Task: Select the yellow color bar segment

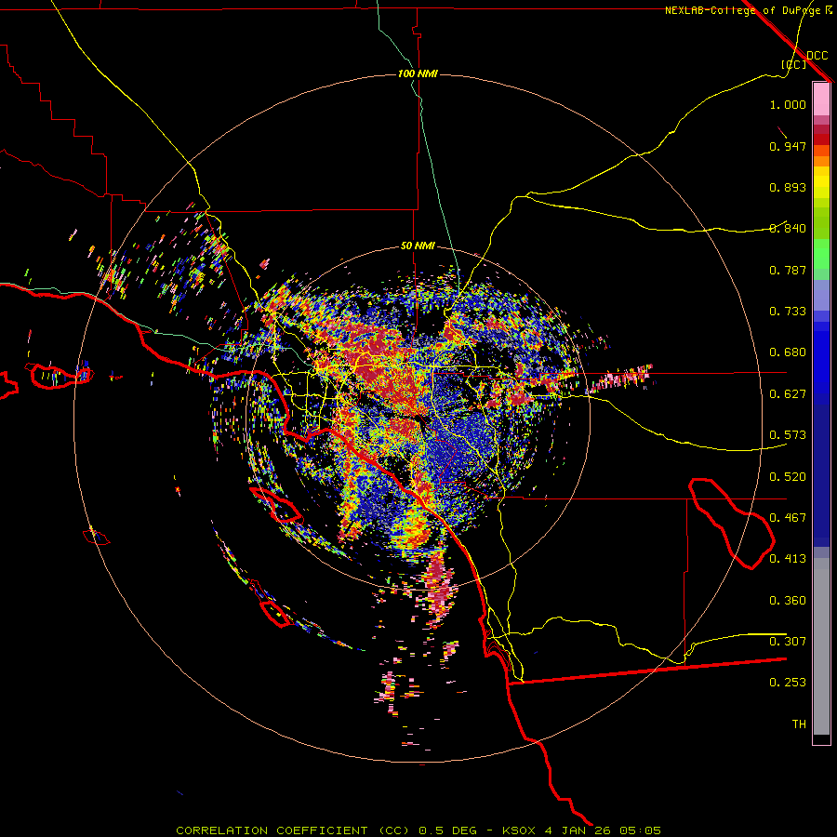Action: pos(821,182)
